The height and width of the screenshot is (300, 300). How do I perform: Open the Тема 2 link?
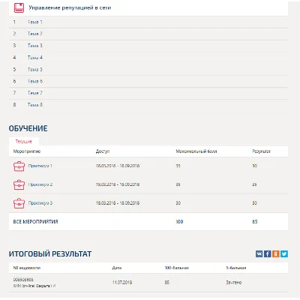coord(35,34)
